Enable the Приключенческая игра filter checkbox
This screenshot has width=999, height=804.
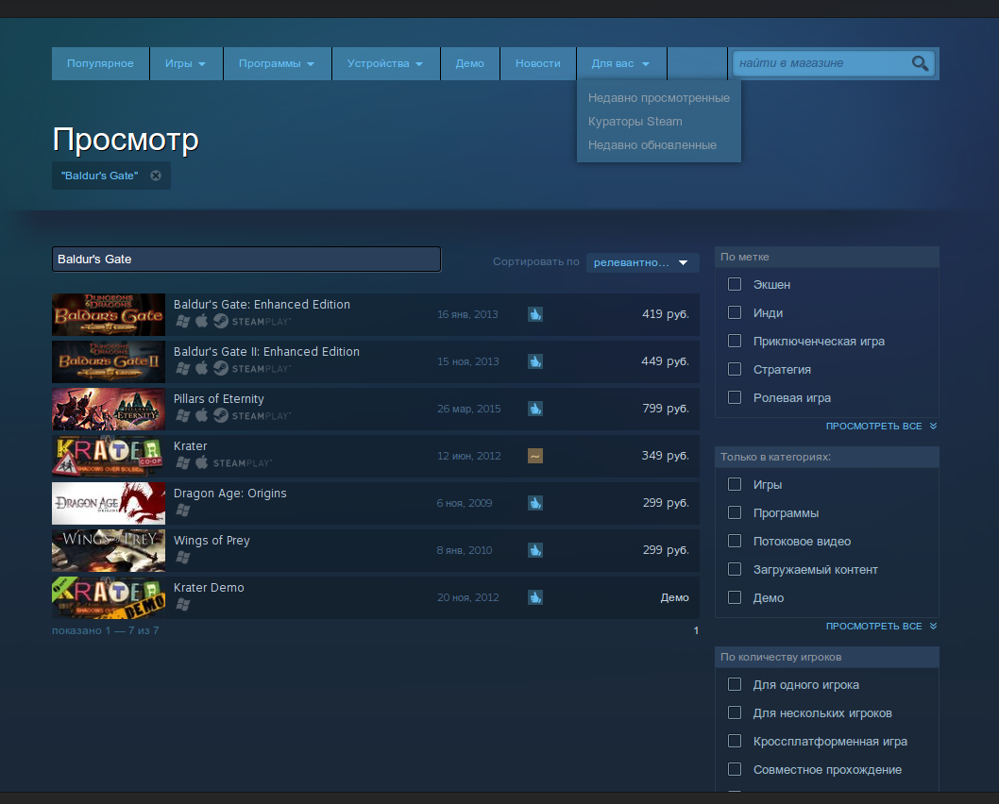[x=735, y=341]
